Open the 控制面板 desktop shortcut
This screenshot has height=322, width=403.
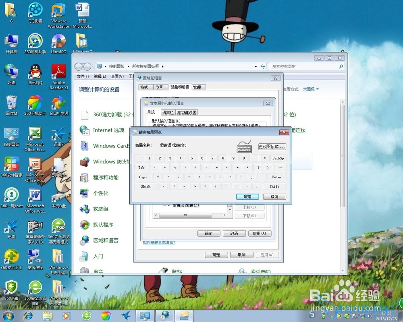[x=11, y=136]
